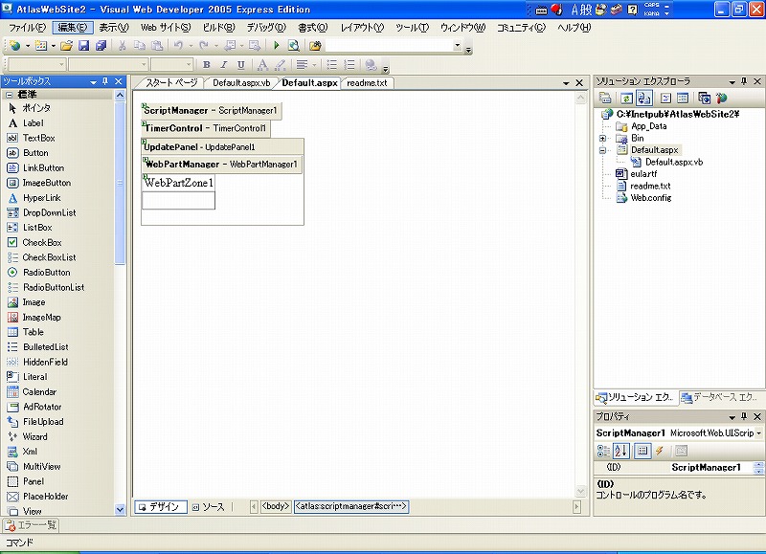
Task: Open the 編集 menu
Action: click(x=73, y=28)
